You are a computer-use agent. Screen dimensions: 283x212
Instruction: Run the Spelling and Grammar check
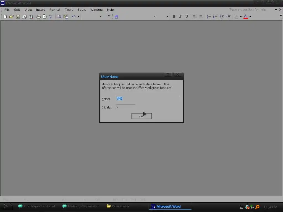[x=51, y=17]
